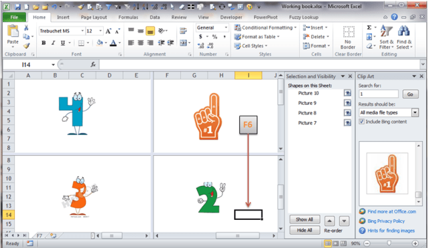
Task: Click the Clip Art search input field
Action: [x=378, y=94]
